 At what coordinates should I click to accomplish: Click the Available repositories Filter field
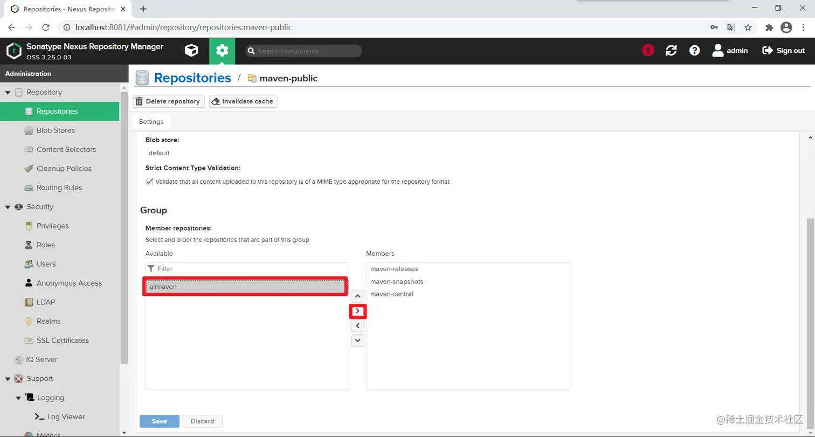(247, 269)
